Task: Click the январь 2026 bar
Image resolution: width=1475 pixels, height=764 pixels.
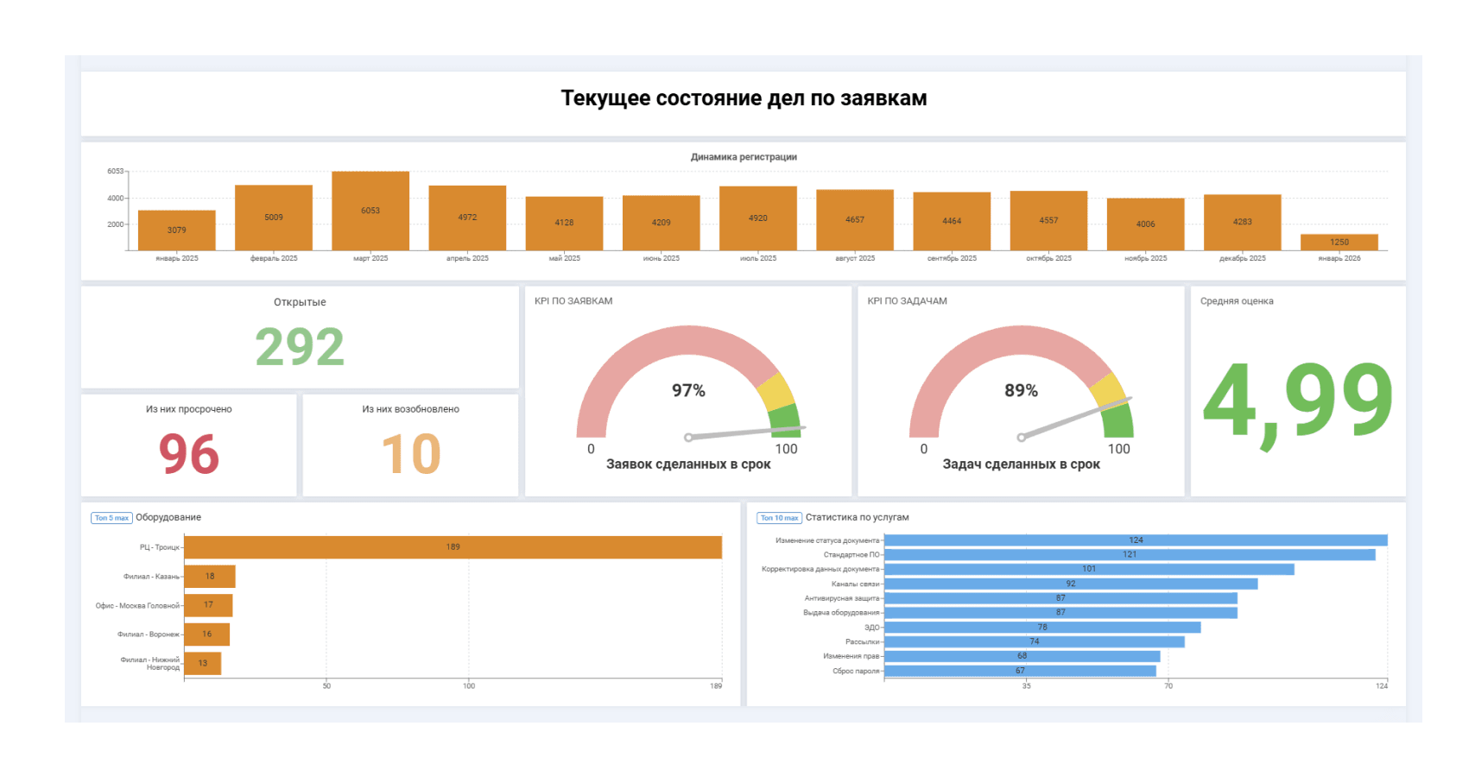Action: [1339, 243]
